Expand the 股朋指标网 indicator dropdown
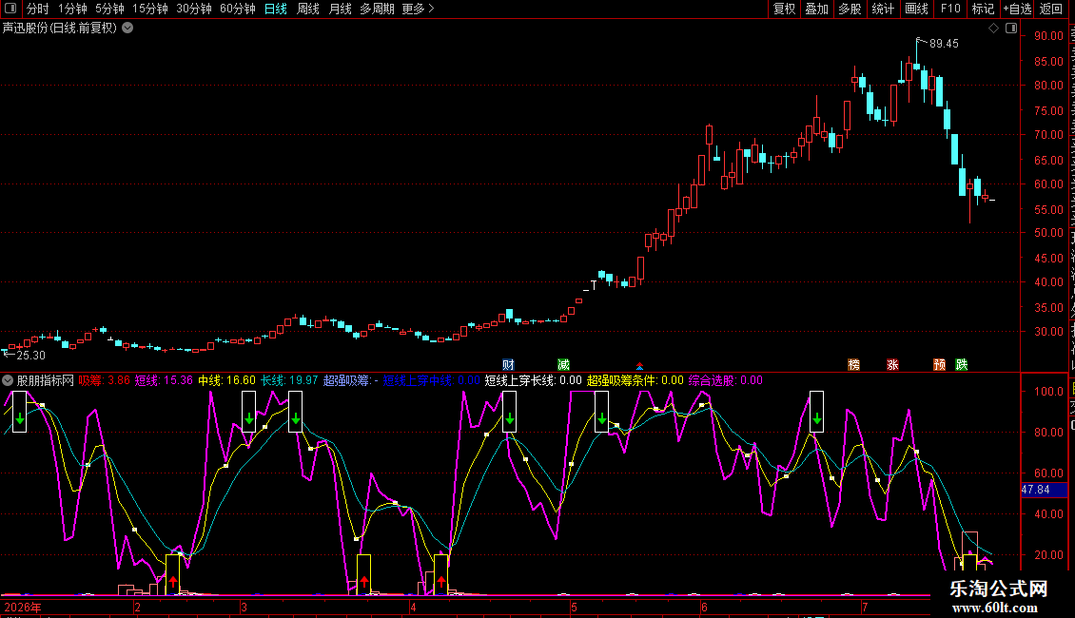1075x618 pixels. [x=8, y=380]
